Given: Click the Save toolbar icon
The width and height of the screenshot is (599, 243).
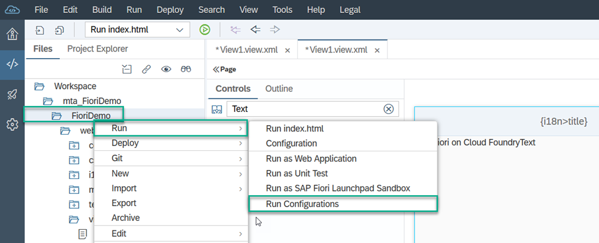Looking at the screenshot, I should pos(40,30).
